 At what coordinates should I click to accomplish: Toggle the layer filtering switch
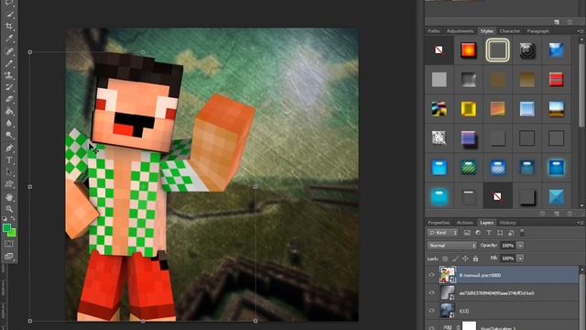(x=522, y=232)
